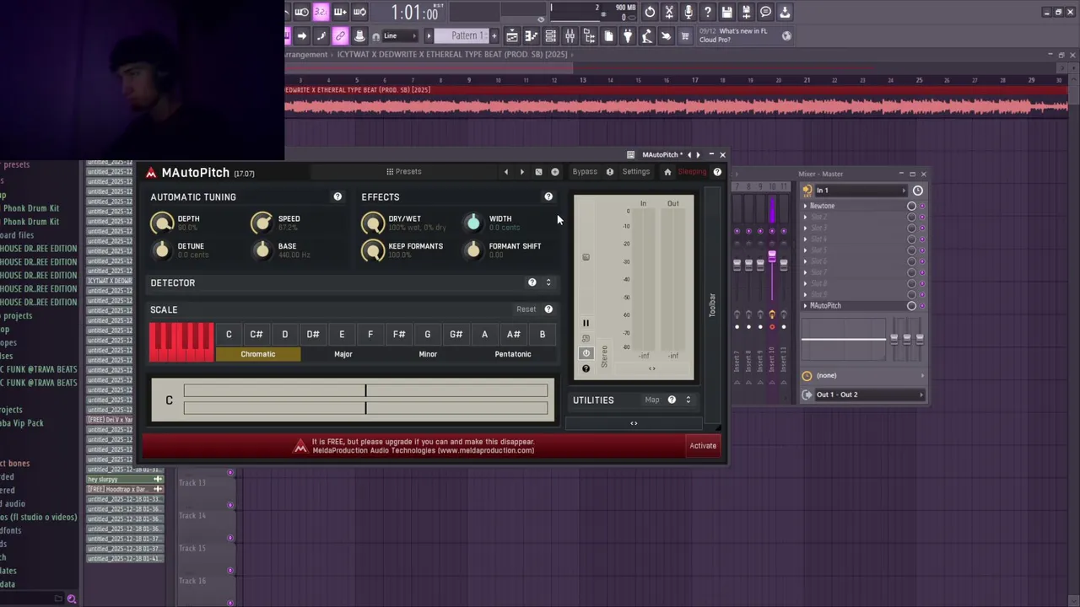Image resolution: width=1080 pixels, height=607 pixels.
Task: Click the Scale section help icon
Action: pyautogui.click(x=548, y=309)
